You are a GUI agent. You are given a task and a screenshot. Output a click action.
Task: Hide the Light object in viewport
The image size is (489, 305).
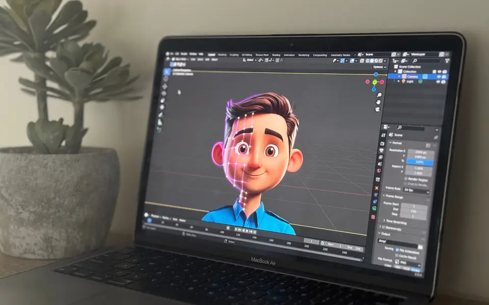coord(438,81)
